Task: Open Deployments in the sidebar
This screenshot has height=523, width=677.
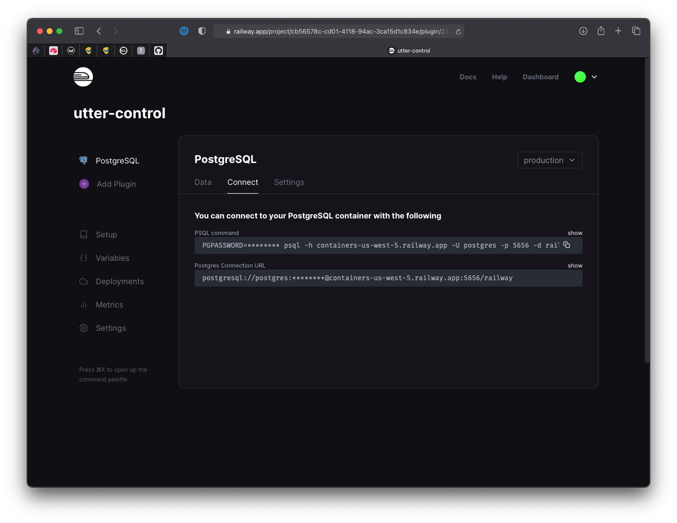Action: pyautogui.click(x=120, y=281)
